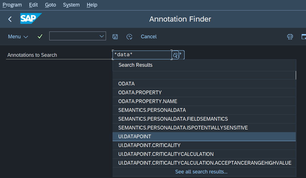Image resolution: width=306 pixels, height=178 pixels.
Task: Select SEMANTICS.PERSONALDATA from the suggestions
Action: [x=152, y=110]
